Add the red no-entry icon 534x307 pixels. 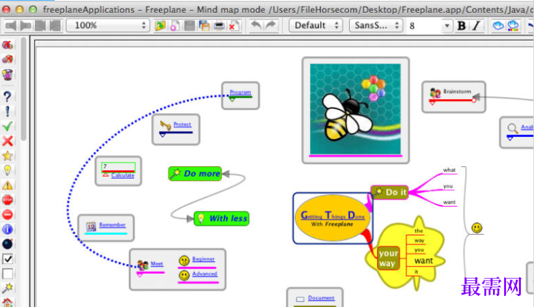pyautogui.click(x=8, y=214)
